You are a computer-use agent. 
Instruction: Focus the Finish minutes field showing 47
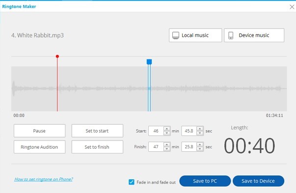point(156,147)
